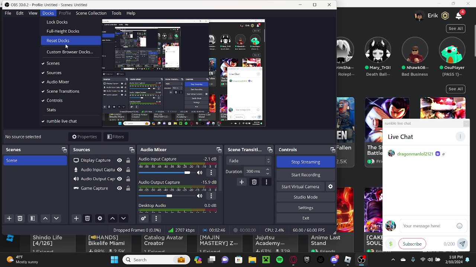The width and height of the screenshot is (476, 267).
Task: Open Audio Mixer dock three-dot menu
Action: pos(156,218)
